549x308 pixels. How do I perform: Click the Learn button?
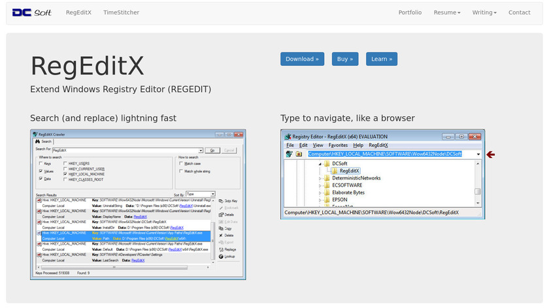pos(382,59)
